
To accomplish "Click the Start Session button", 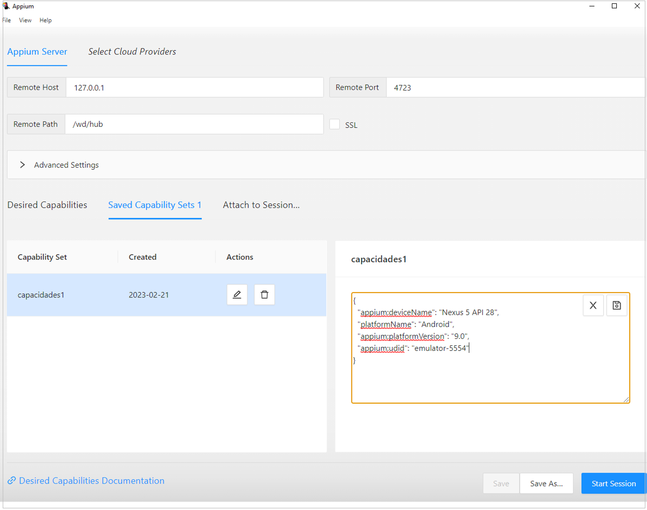I will pyautogui.click(x=613, y=484).
